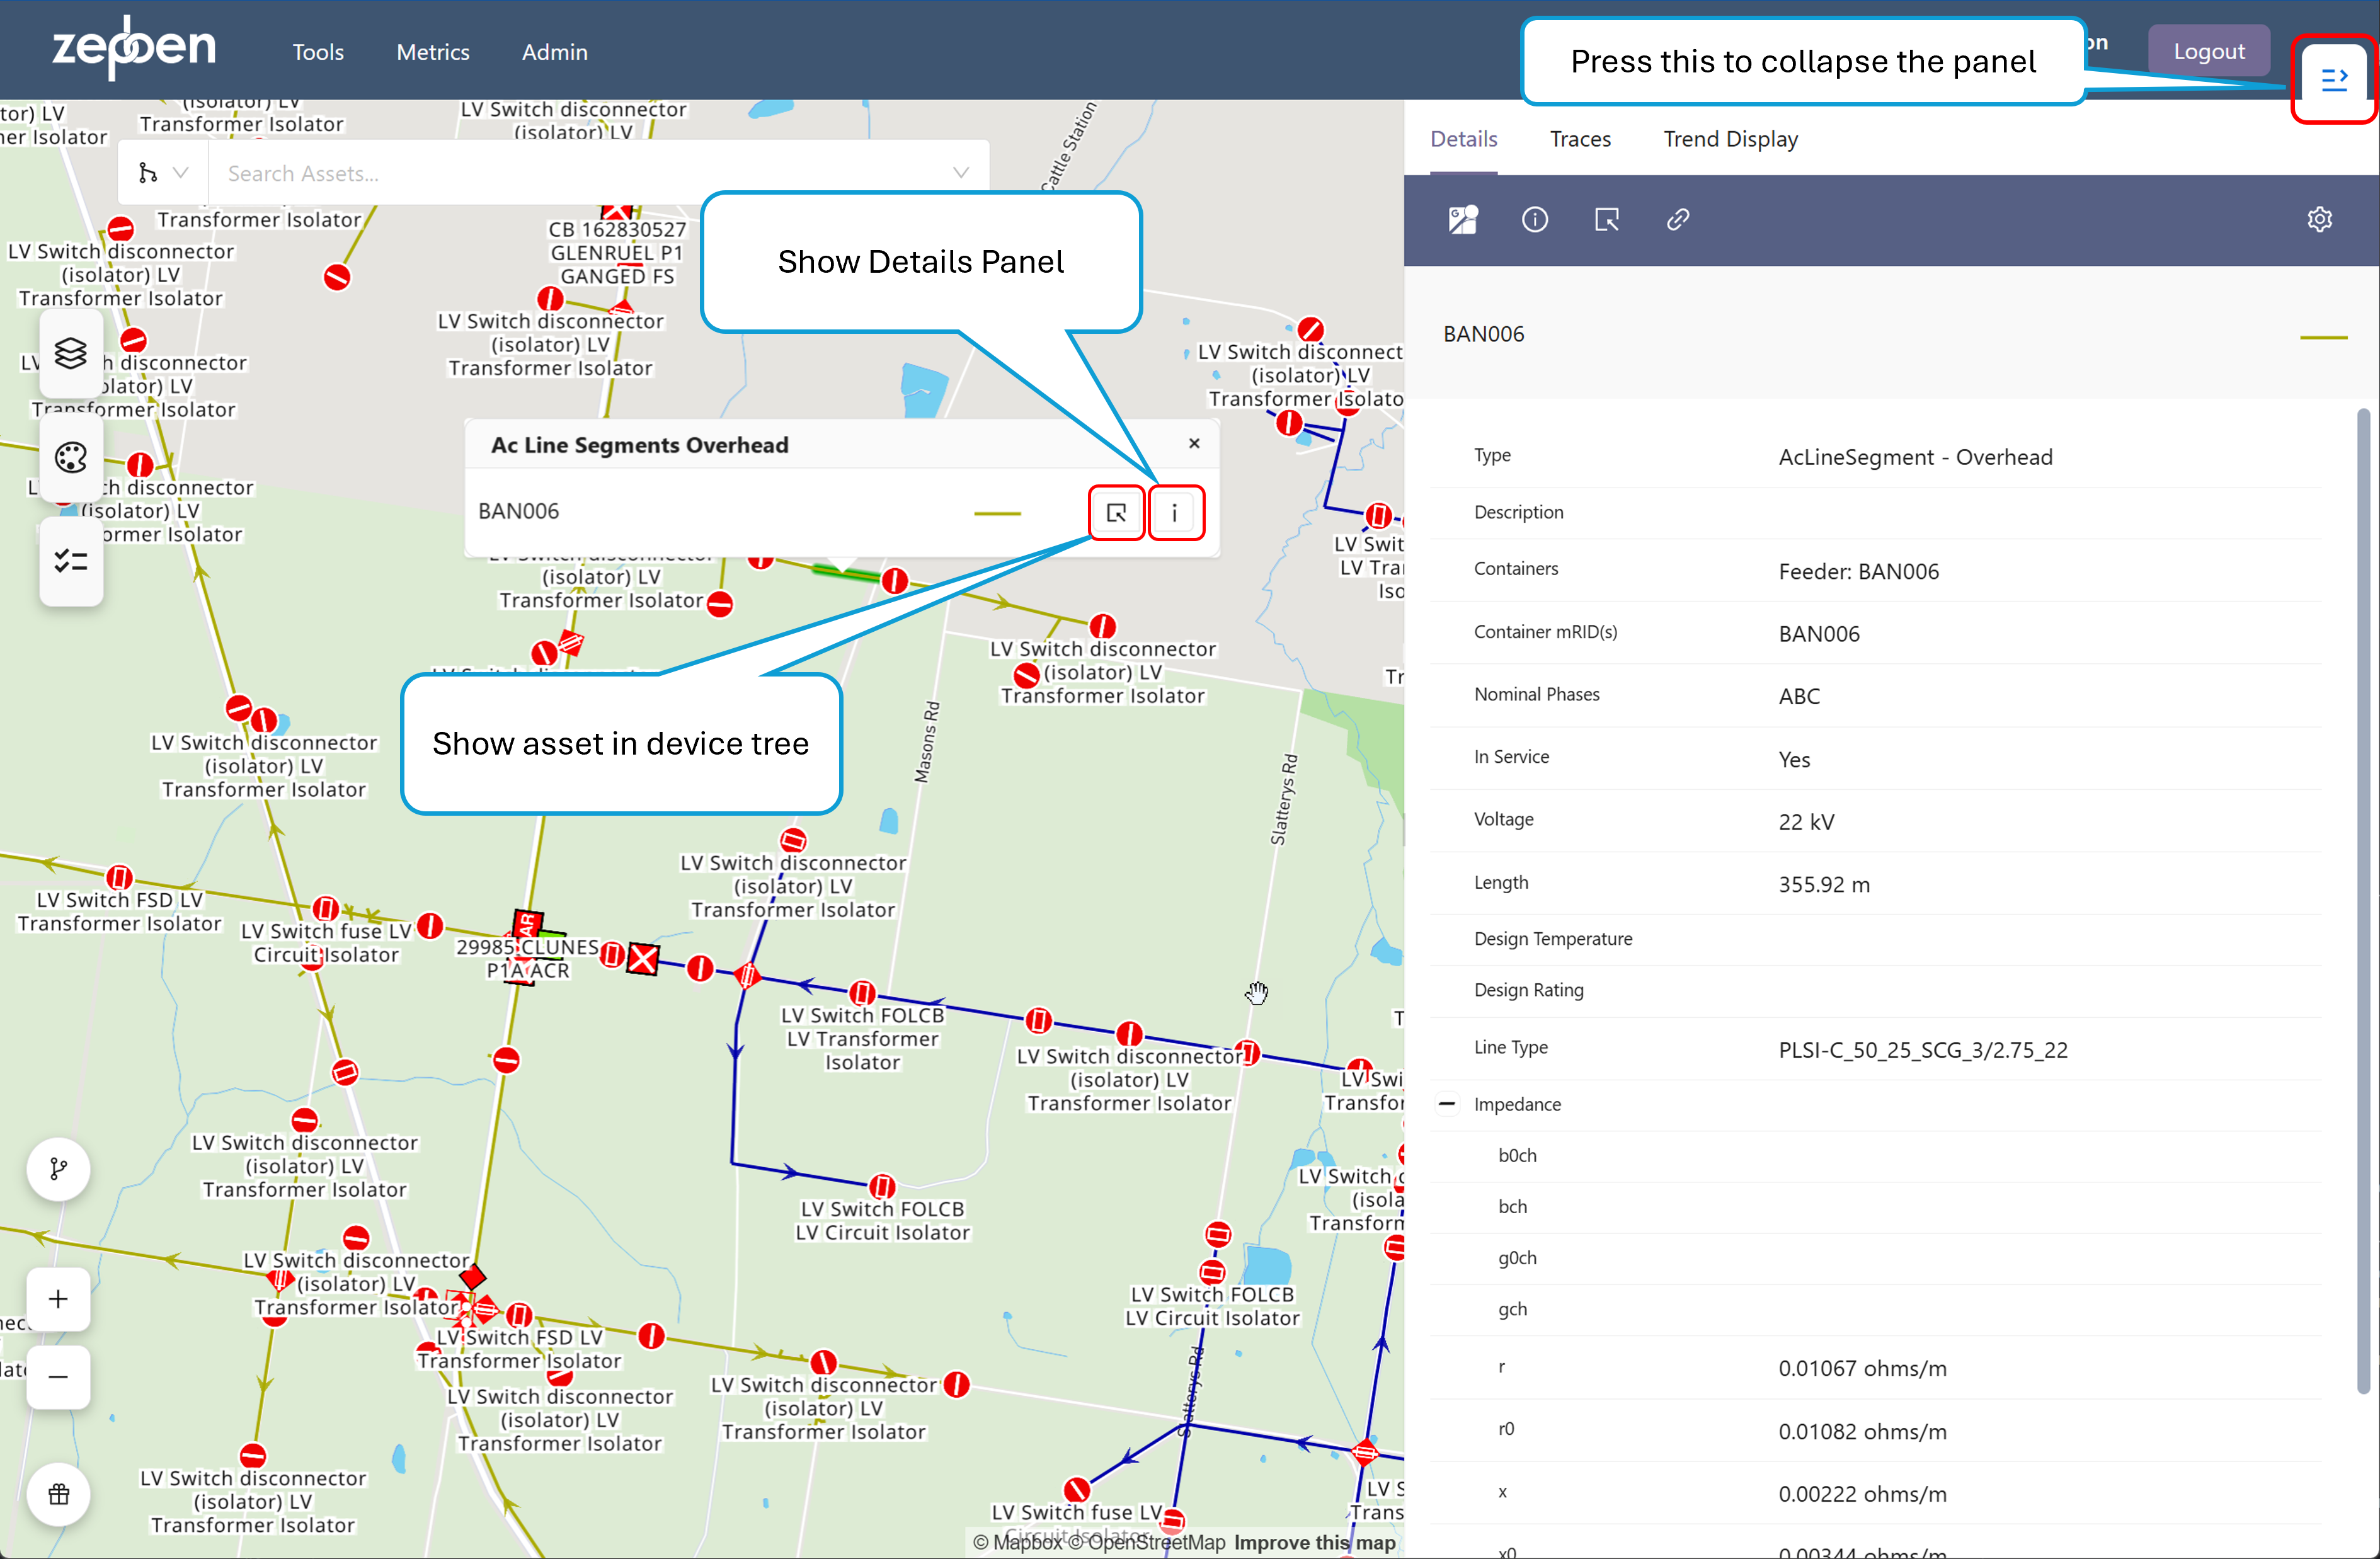Click the Container mRID(s) property label
This screenshot has height=1559, width=2380.
[x=1545, y=631]
